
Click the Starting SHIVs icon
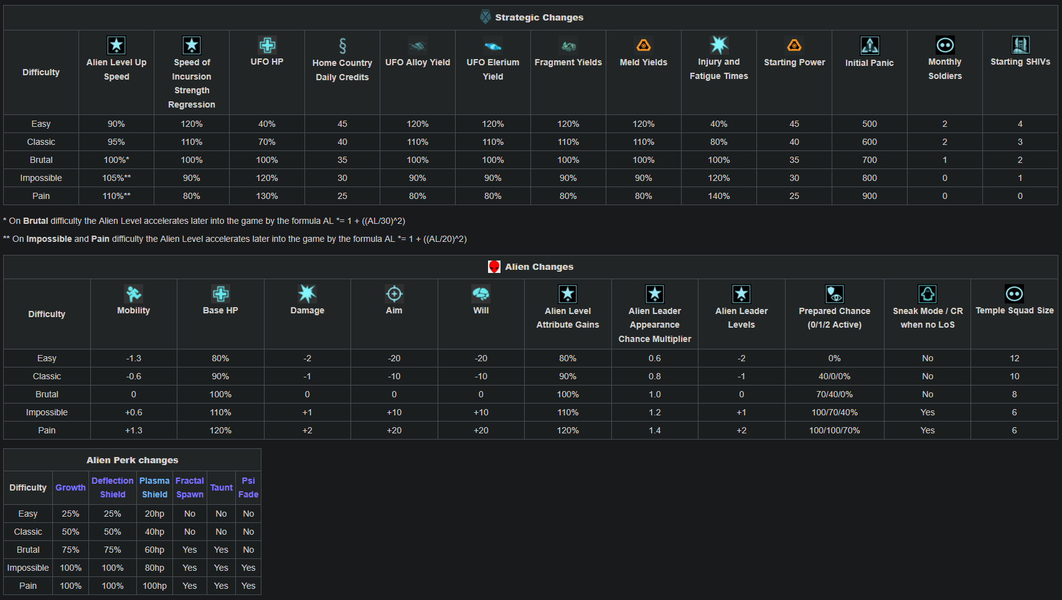(1020, 45)
